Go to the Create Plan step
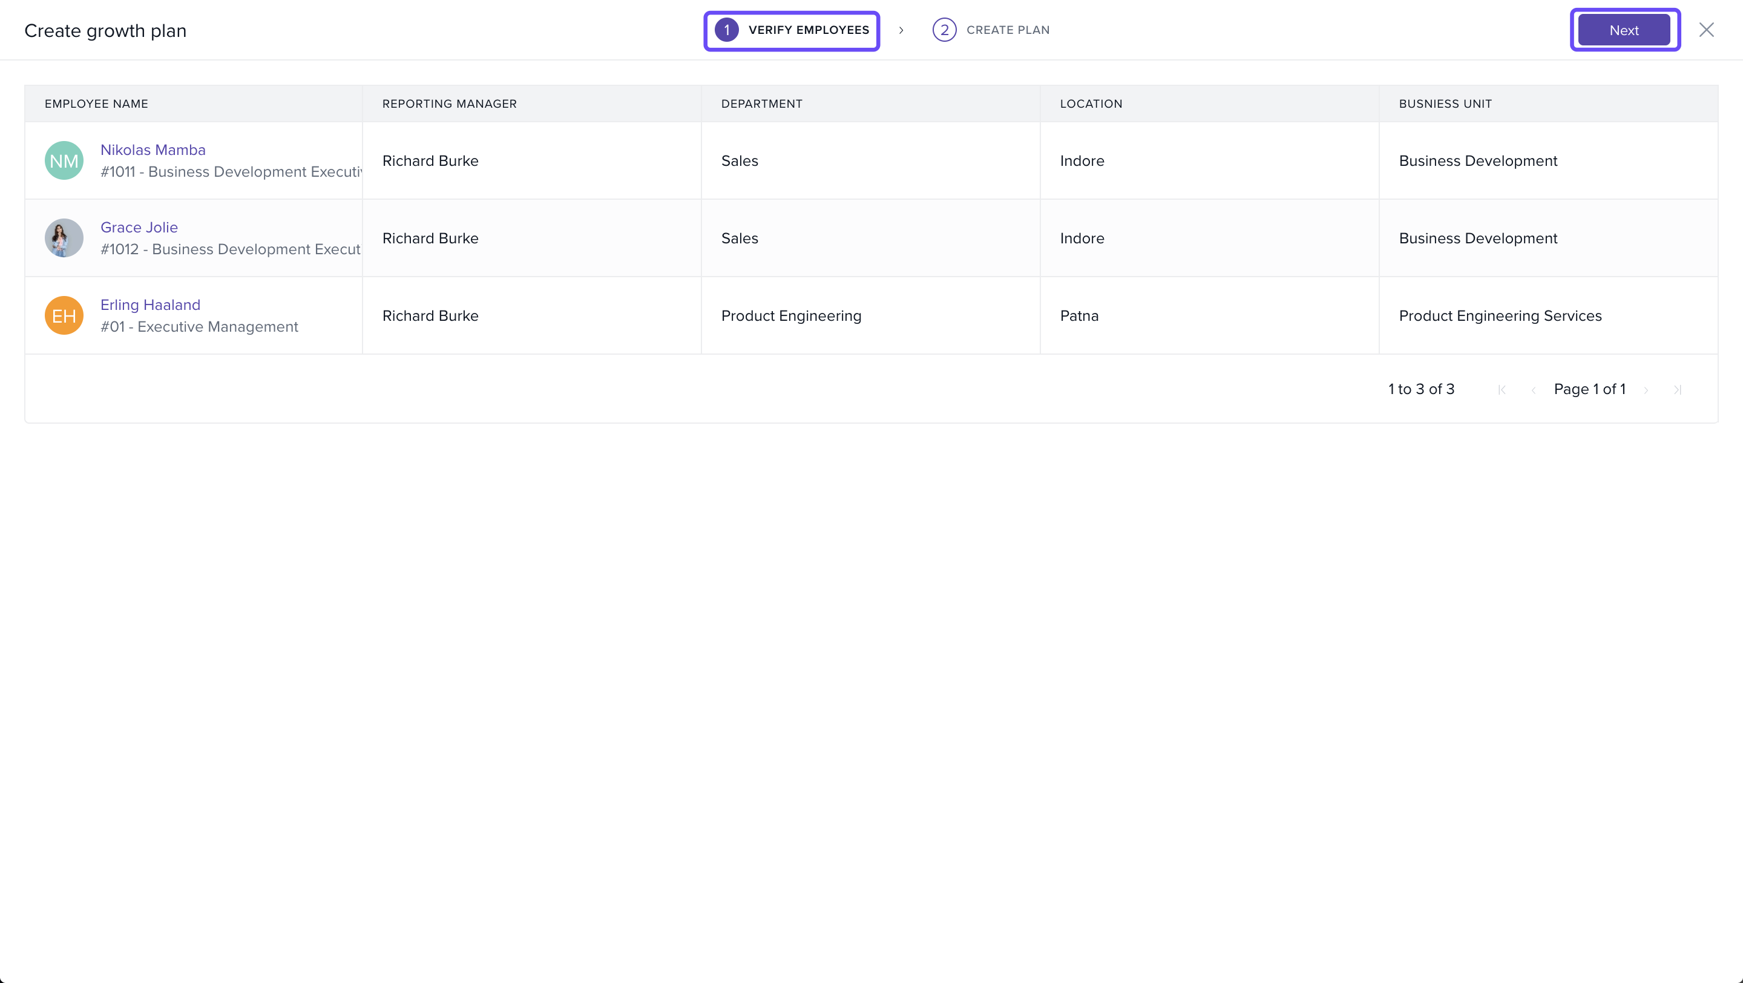The width and height of the screenshot is (1743, 983). tap(1008, 30)
